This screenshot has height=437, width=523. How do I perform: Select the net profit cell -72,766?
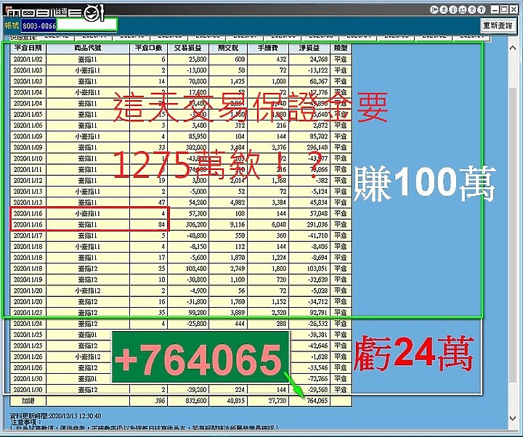(309, 379)
